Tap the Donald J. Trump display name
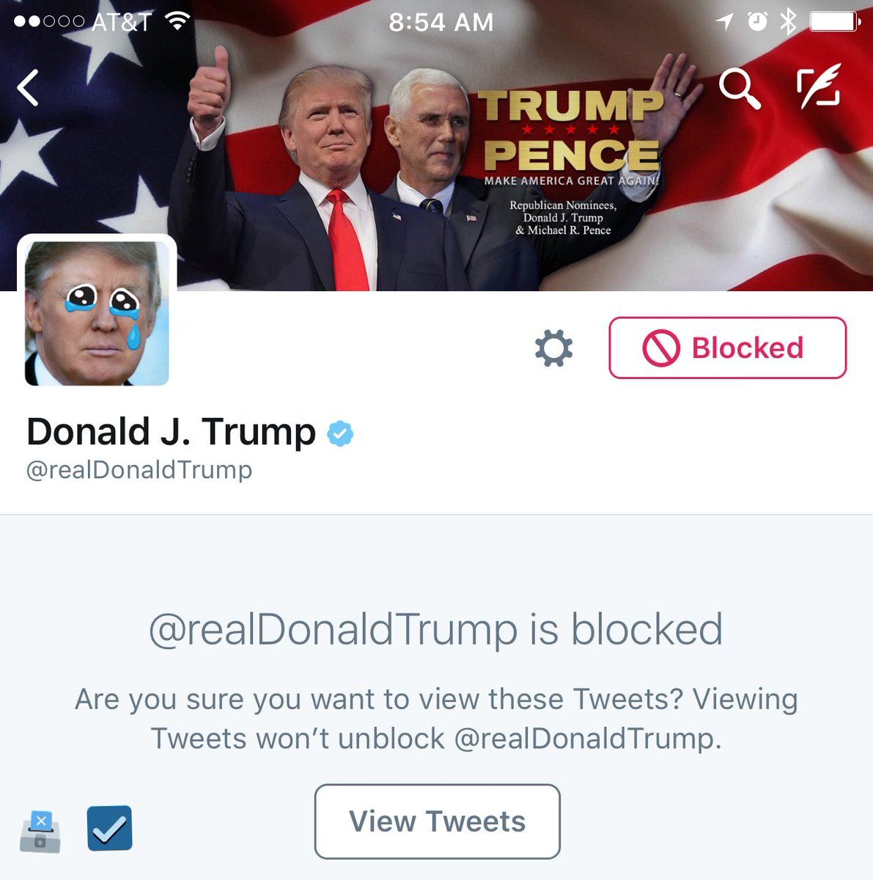The width and height of the screenshot is (873, 880). tap(171, 431)
